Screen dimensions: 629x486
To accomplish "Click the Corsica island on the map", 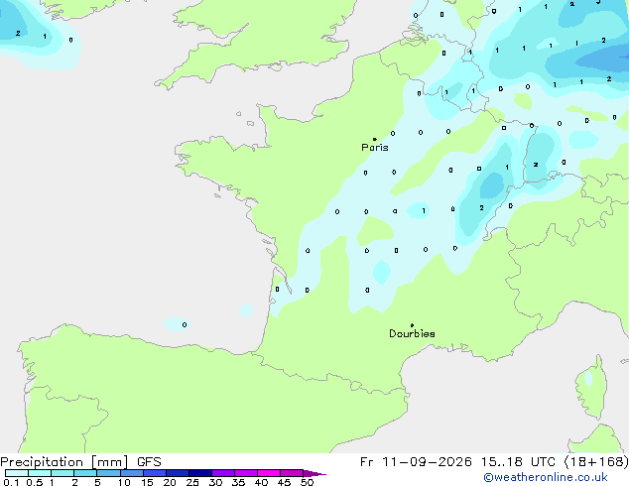I will pyautogui.click(x=591, y=387).
